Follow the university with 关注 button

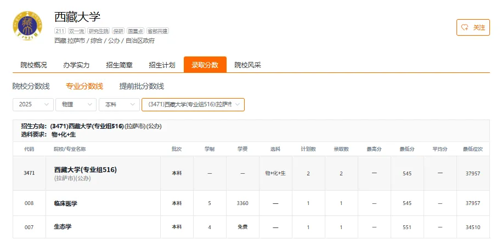[473, 27]
